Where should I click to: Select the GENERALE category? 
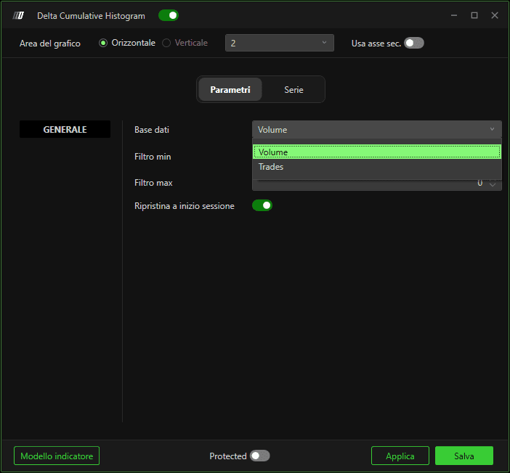pos(65,129)
